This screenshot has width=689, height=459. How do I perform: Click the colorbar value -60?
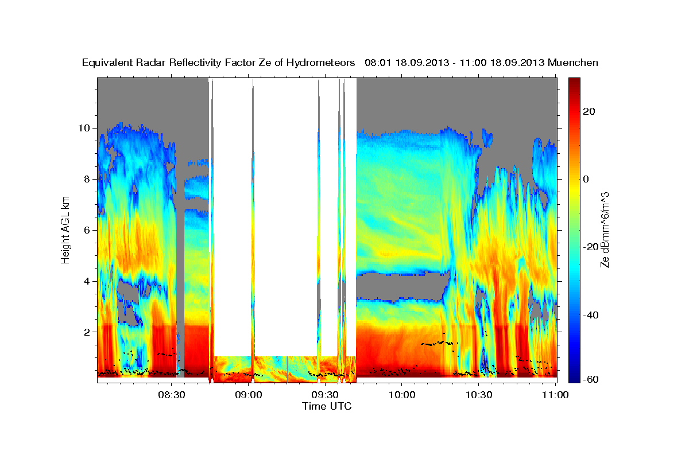coord(590,379)
